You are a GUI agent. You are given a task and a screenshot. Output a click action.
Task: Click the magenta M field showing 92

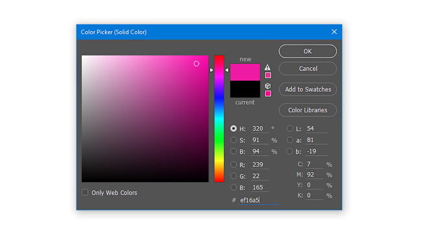(x=314, y=175)
